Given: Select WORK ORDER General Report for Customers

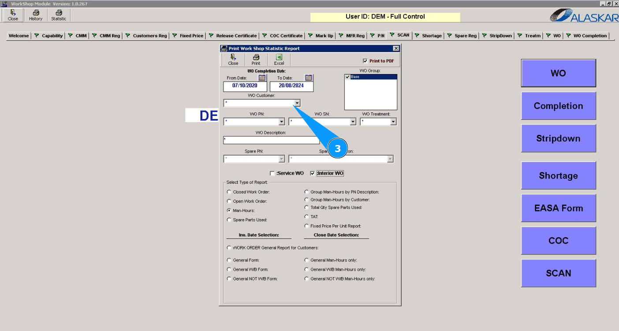Looking at the screenshot, I should click(229, 247).
